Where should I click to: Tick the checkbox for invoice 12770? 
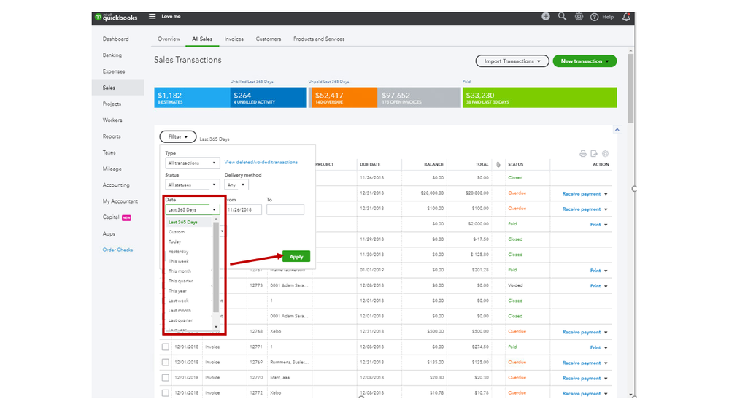tap(166, 377)
